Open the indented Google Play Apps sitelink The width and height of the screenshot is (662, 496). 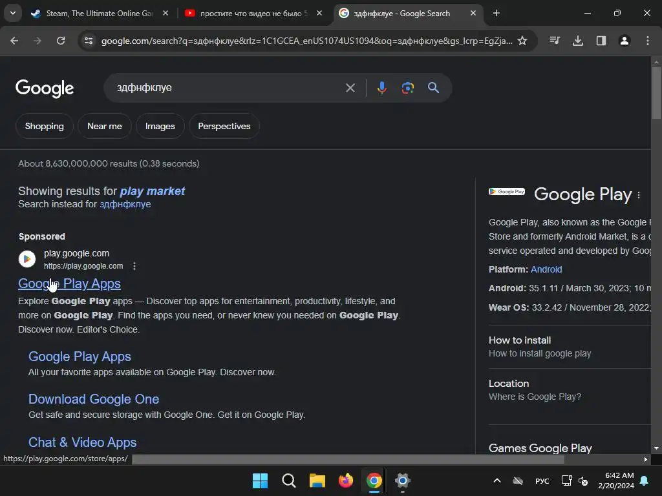coord(80,356)
